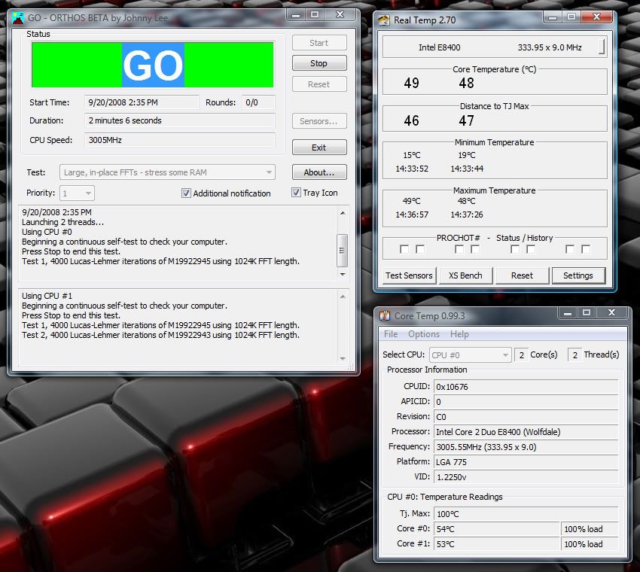Uncheck the Tray Icon option
640x572 pixels.
click(296, 193)
